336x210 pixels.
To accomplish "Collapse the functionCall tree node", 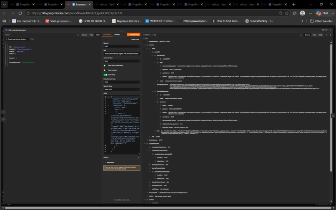I will point(152,55).
